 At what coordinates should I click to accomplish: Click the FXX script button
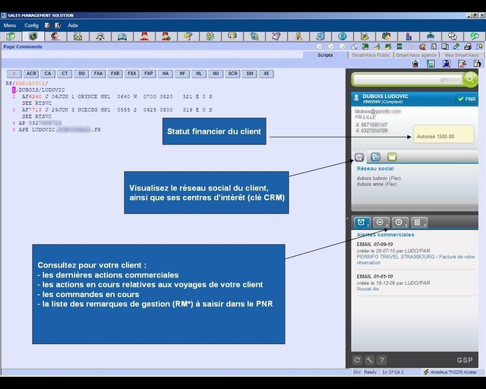[x=131, y=74]
